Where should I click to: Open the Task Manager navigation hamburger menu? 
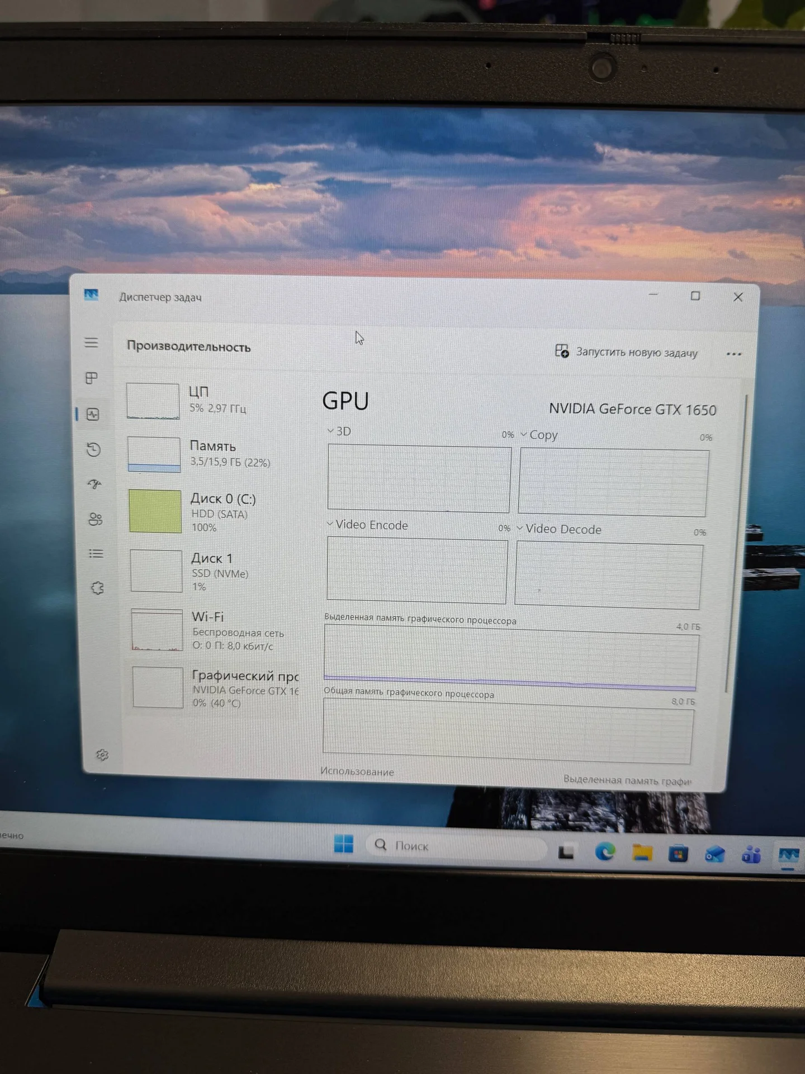tap(91, 342)
